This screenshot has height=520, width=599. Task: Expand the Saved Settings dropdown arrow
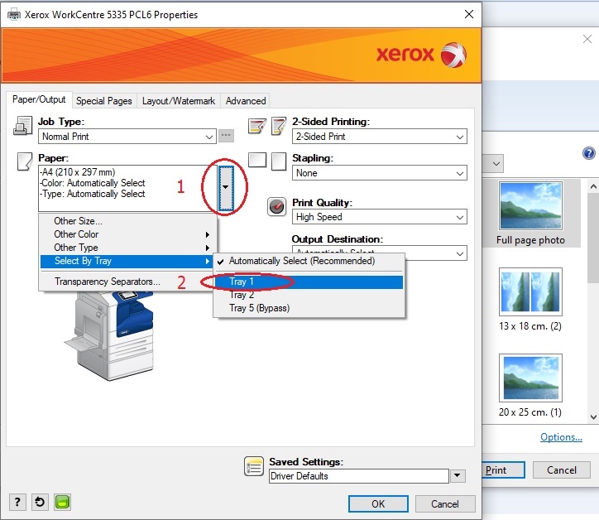pyautogui.click(x=458, y=476)
